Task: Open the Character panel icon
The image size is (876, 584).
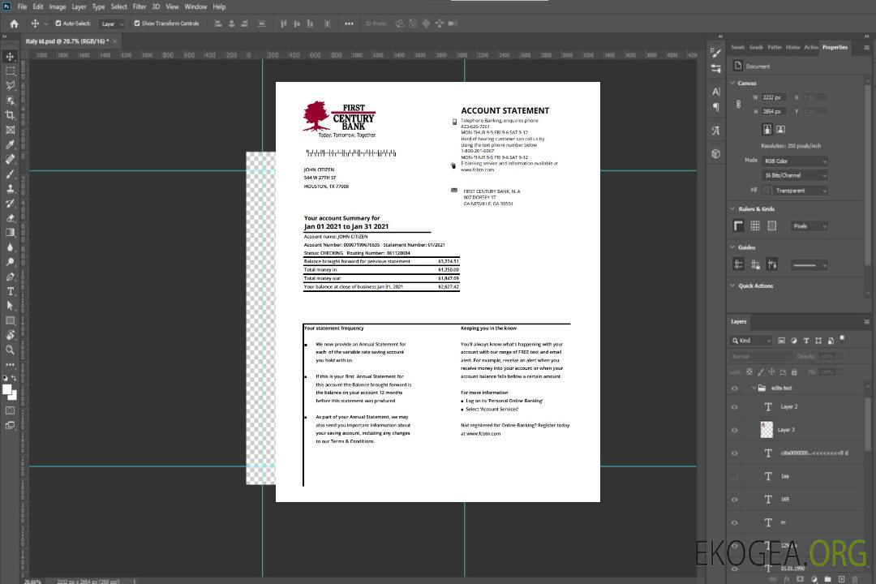Action: point(716,92)
